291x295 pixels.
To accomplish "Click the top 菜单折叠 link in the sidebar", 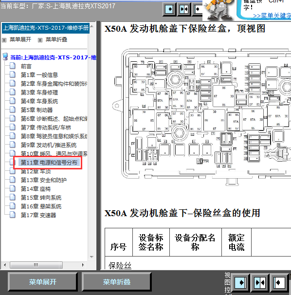I will pos(56,39).
